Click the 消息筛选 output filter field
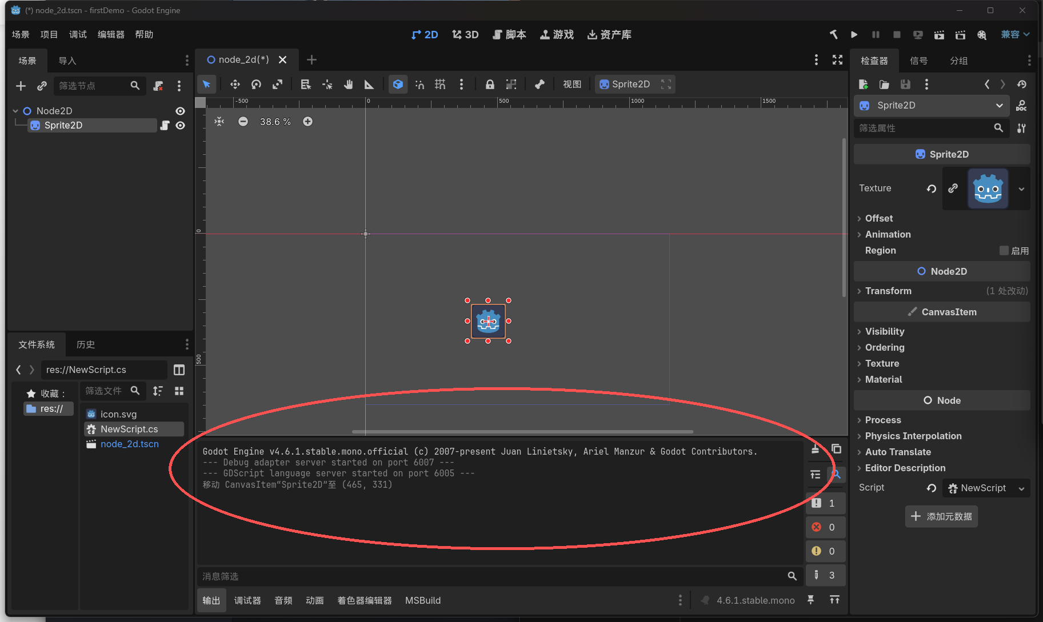 point(500,576)
